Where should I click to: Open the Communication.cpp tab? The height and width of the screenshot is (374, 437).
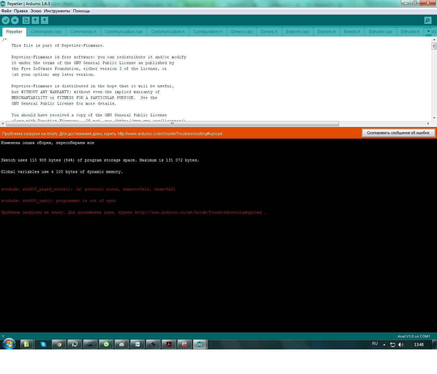point(124,32)
